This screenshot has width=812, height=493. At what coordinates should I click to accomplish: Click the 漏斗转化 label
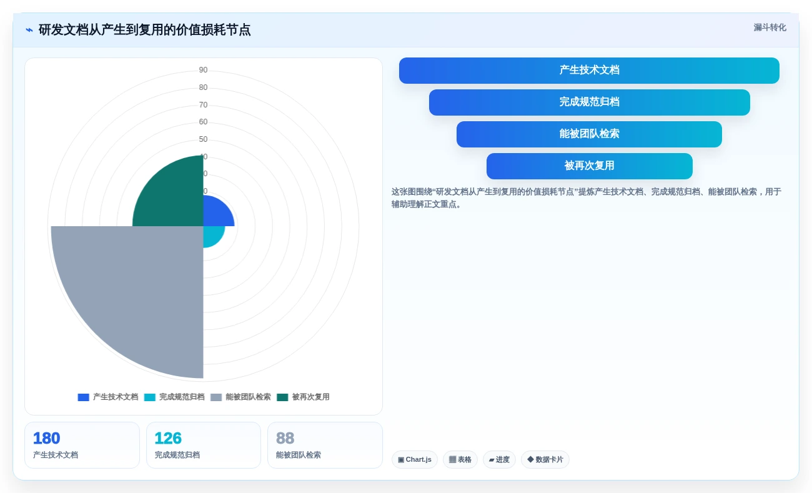pos(770,27)
